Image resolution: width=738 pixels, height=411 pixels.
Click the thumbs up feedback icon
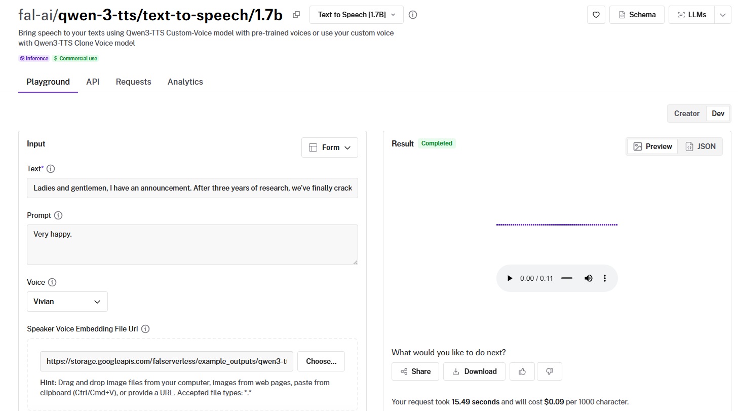522,371
